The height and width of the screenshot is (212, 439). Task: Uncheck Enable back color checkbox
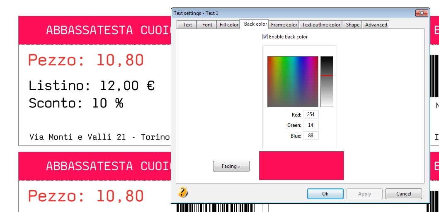click(x=265, y=36)
